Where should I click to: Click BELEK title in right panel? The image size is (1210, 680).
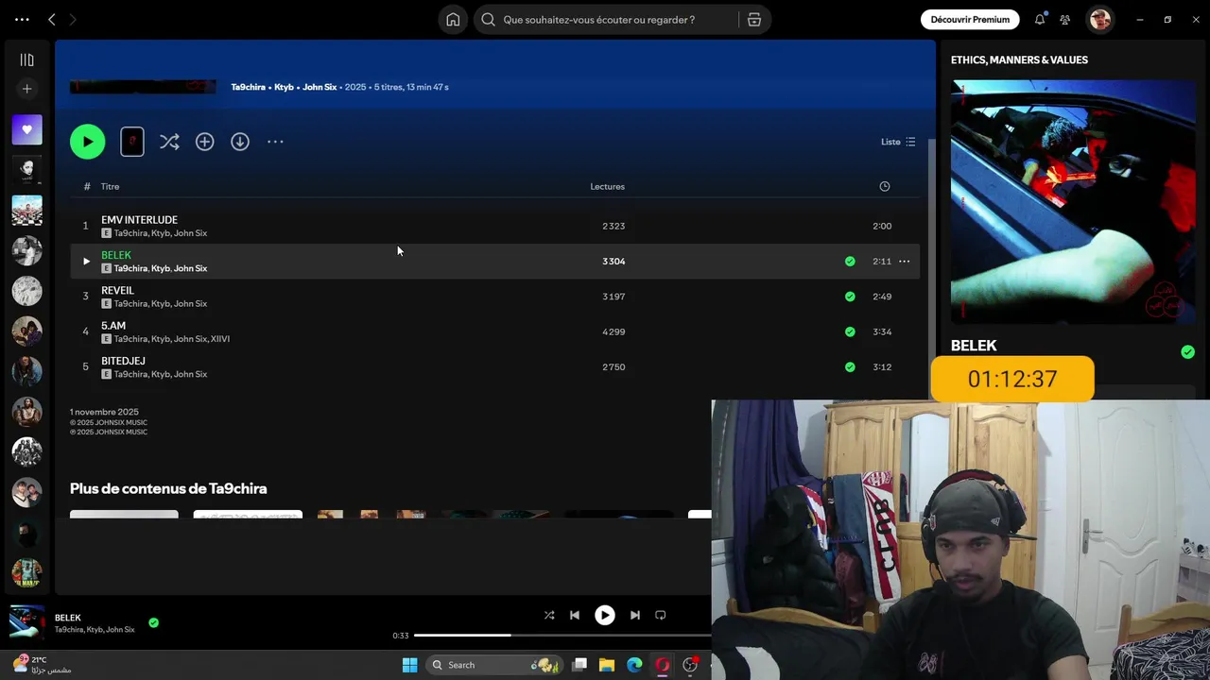coord(974,346)
